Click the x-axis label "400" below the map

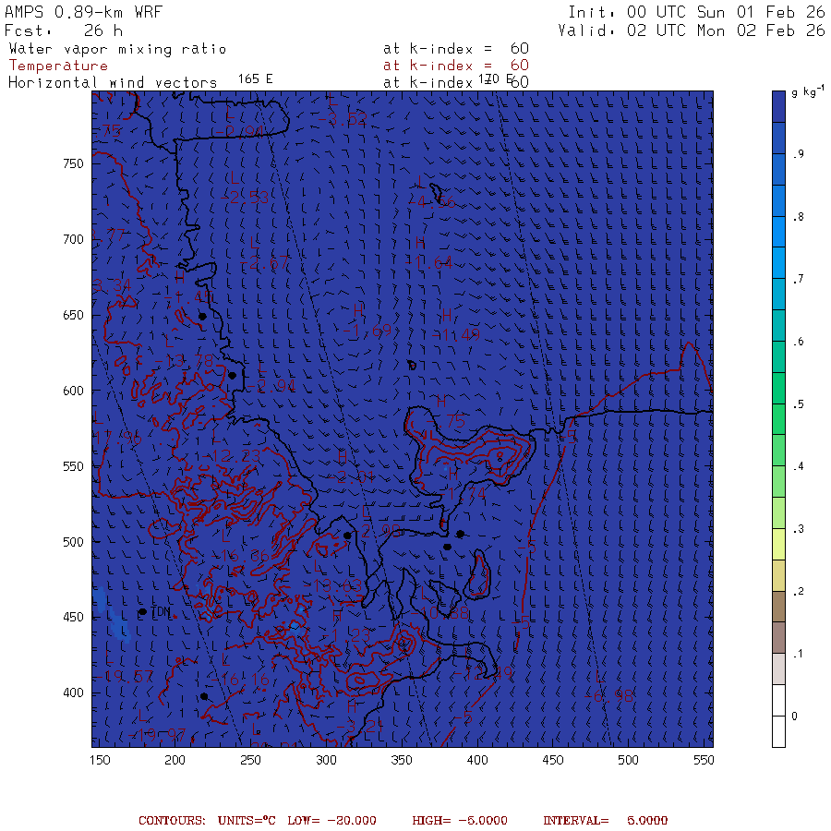point(477,761)
